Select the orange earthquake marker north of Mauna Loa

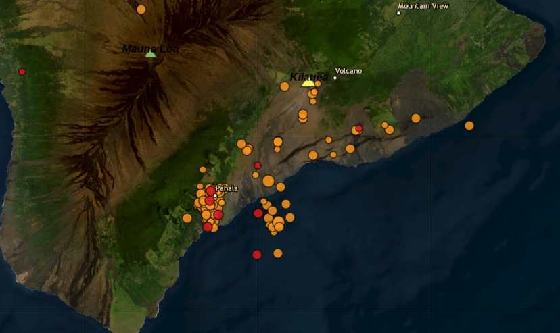tap(141, 9)
